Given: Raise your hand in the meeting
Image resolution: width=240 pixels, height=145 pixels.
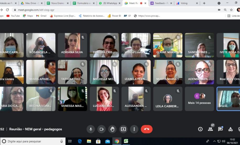Looking at the screenshot, I should tap(112, 129).
